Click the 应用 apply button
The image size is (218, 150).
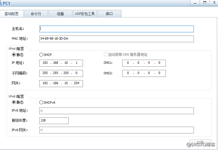200,143
